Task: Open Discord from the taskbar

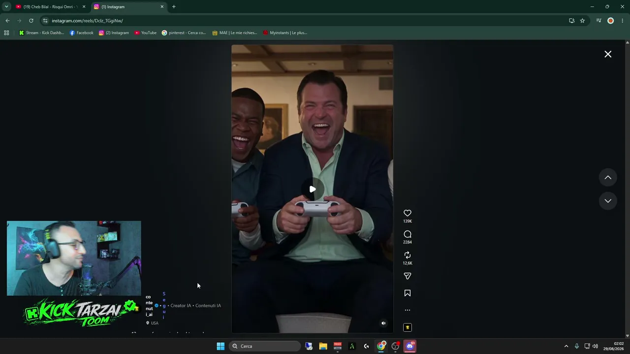Action: pyautogui.click(x=410, y=346)
